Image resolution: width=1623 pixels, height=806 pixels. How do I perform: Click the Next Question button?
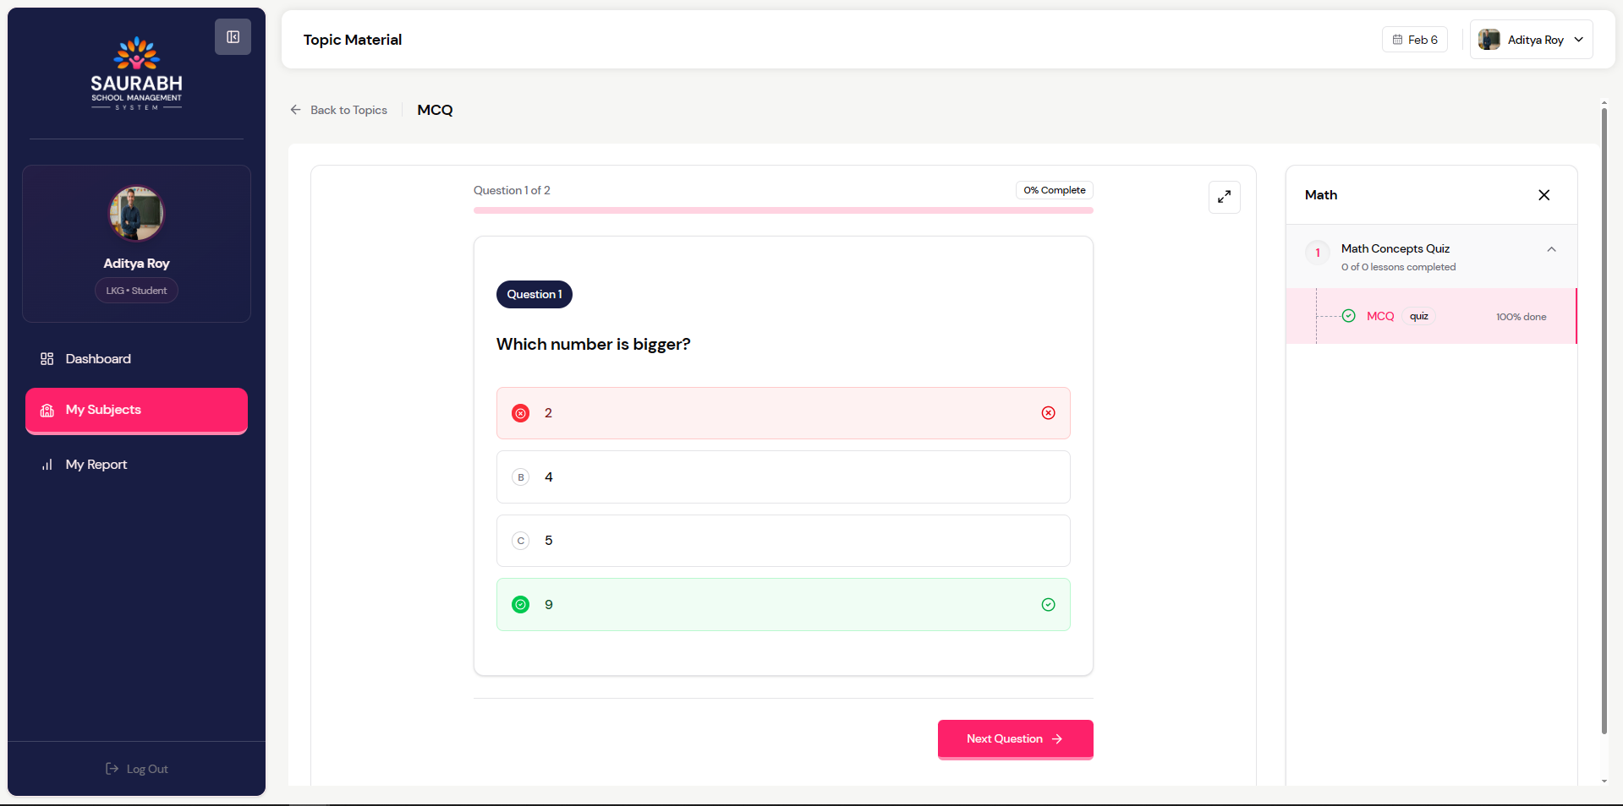[x=1015, y=738]
